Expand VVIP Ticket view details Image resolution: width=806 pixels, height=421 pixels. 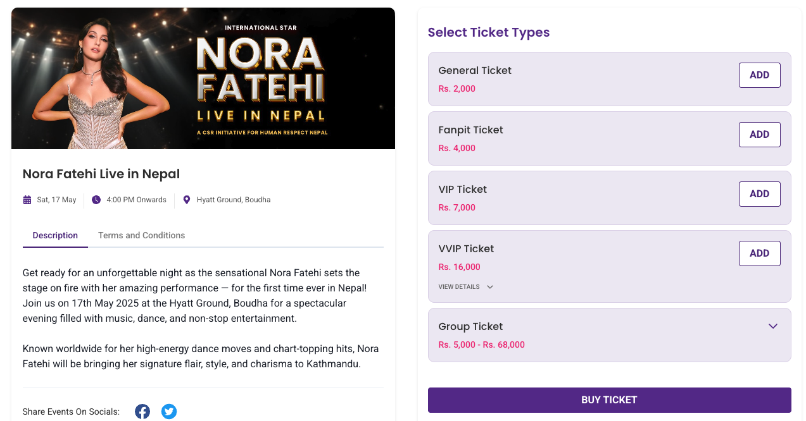[465, 287]
